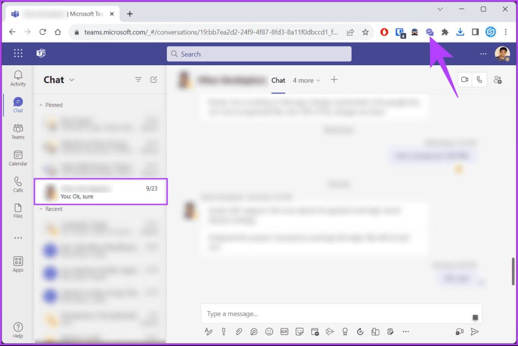This screenshot has width=518, height=346.
Task: Open Format text options in compose bar
Action: click(x=208, y=331)
